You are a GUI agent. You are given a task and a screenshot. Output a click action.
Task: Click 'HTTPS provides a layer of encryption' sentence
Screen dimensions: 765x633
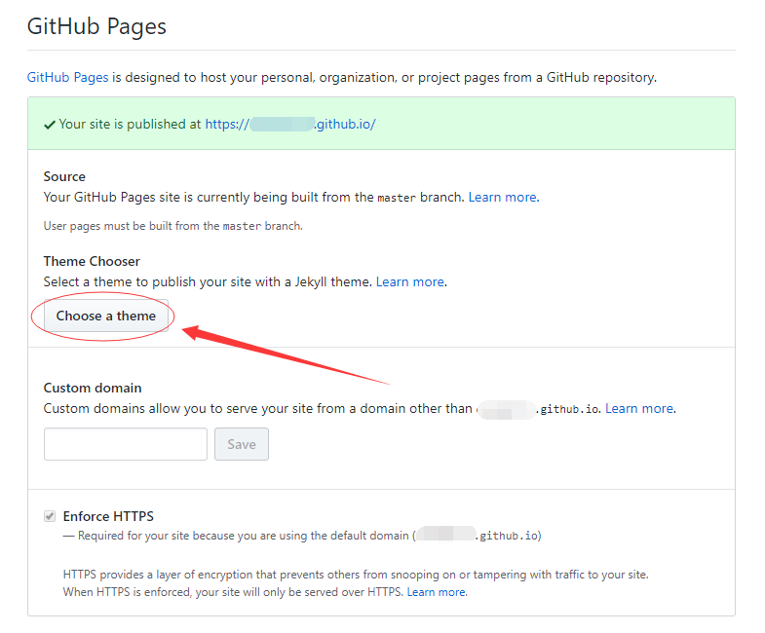[356, 575]
